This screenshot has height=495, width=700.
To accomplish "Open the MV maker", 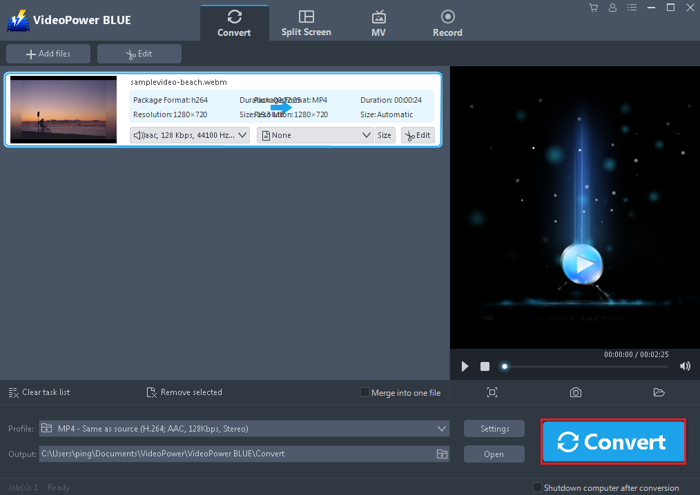I will point(378,21).
